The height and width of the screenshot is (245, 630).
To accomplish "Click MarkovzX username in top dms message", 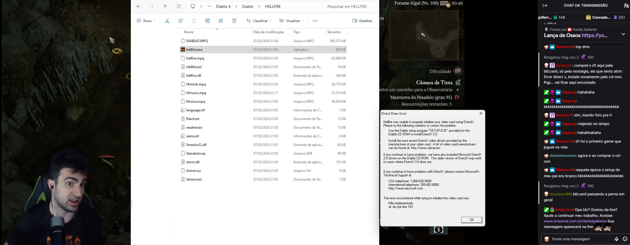I will [565, 47].
